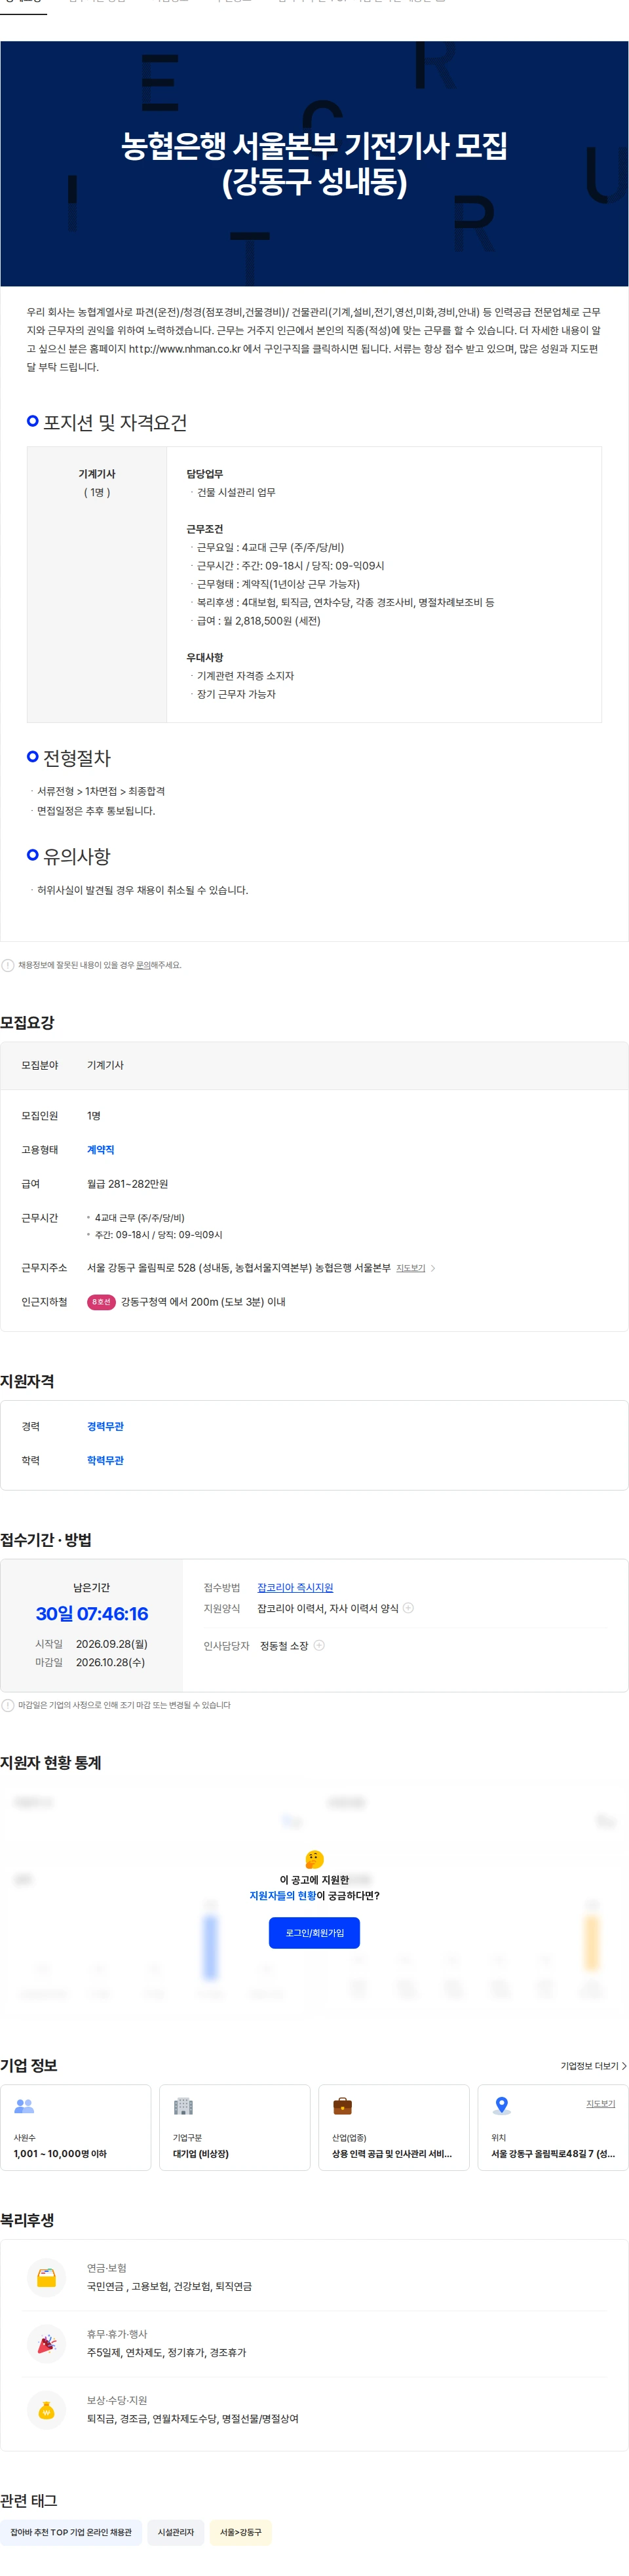The height and width of the screenshot is (2576, 629).
Task: Click the 보상·수당·지원 money bag icon
Action: 46,2410
